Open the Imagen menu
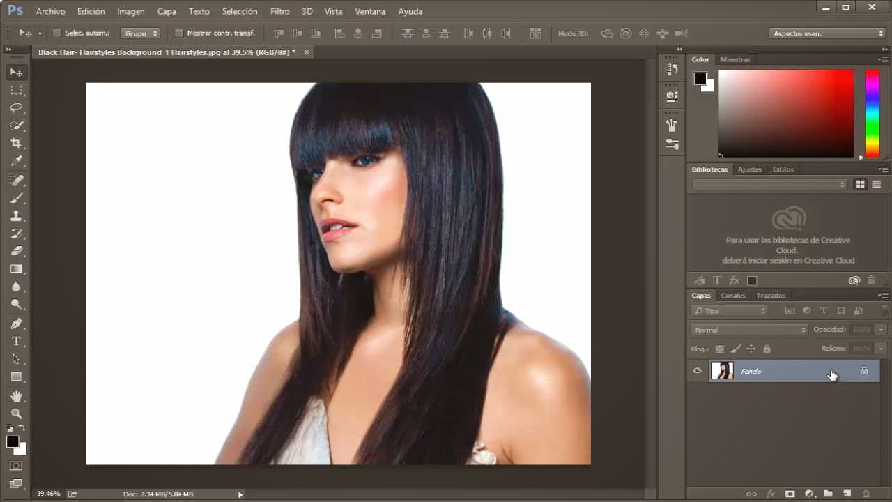Image resolution: width=892 pixels, height=502 pixels. pyautogui.click(x=131, y=11)
